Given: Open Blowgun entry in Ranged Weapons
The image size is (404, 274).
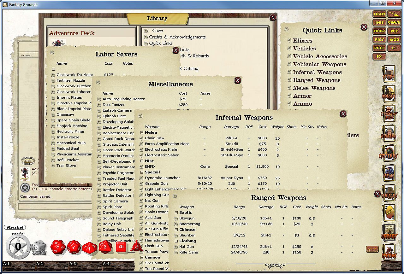Looking at the screenshot, I should pos(187,218).
